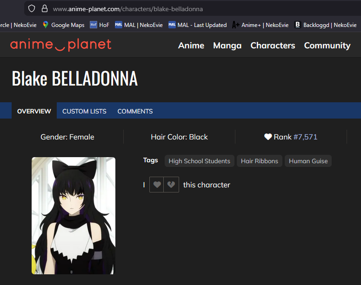
Task: Open the Anime menu
Action: coord(191,46)
